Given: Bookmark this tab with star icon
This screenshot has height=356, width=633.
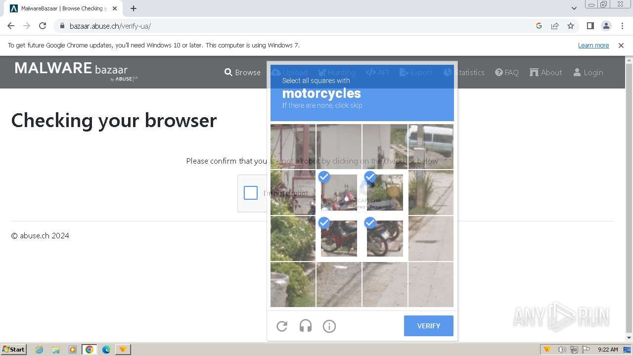Looking at the screenshot, I should 571,26.
